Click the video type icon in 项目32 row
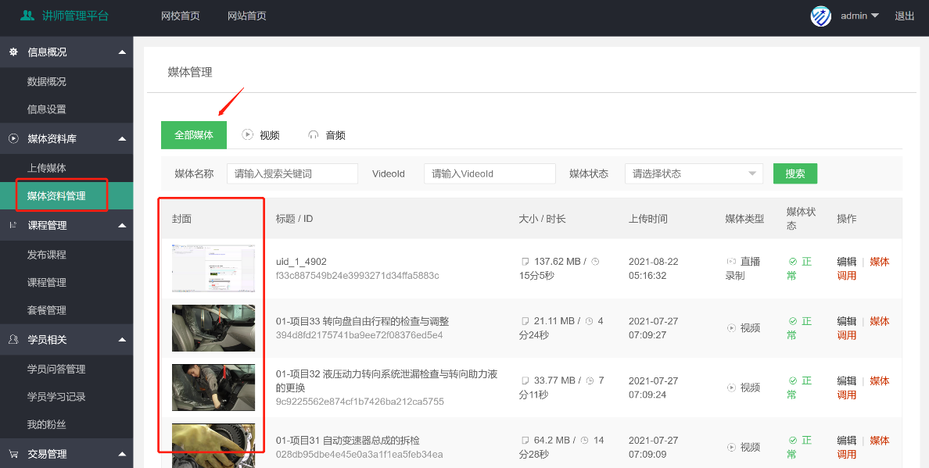 [731, 388]
